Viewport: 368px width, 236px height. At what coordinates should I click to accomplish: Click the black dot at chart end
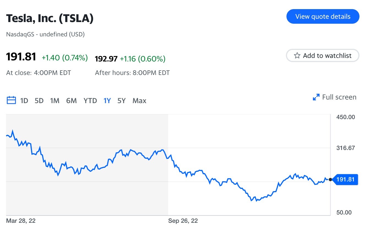pos(330,180)
